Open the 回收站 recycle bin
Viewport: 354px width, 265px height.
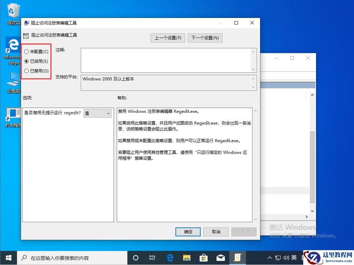click(13, 10)
